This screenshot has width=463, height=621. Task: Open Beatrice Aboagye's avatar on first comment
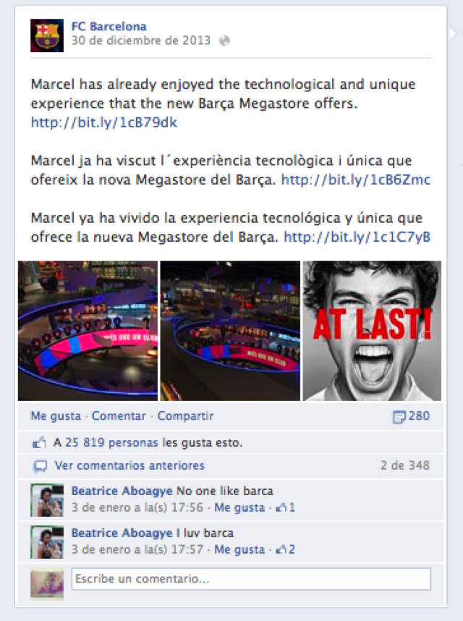(x=47, y=500)
